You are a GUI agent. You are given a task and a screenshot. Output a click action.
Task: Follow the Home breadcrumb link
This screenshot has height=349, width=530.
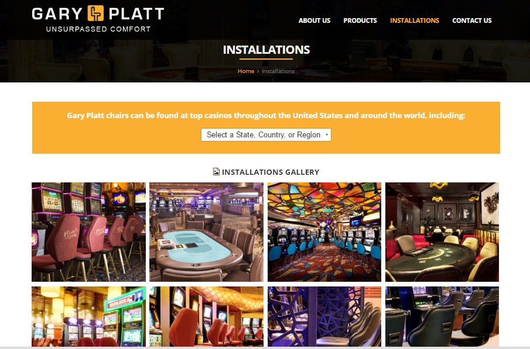tap(246, 71)
